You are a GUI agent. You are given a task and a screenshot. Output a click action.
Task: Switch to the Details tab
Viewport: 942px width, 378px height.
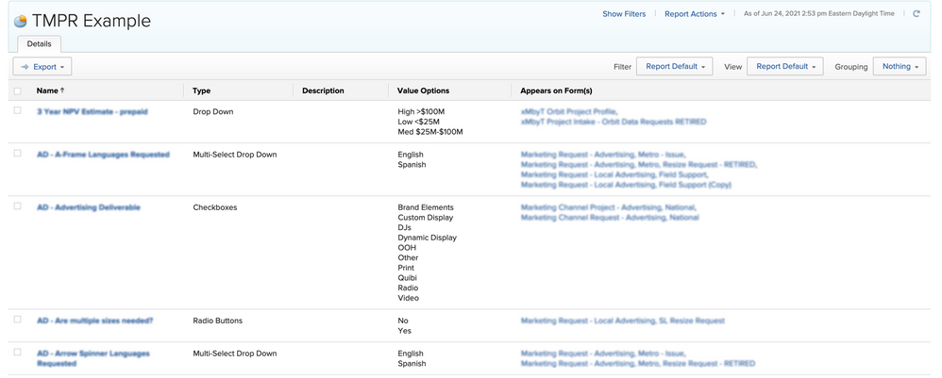39,44
